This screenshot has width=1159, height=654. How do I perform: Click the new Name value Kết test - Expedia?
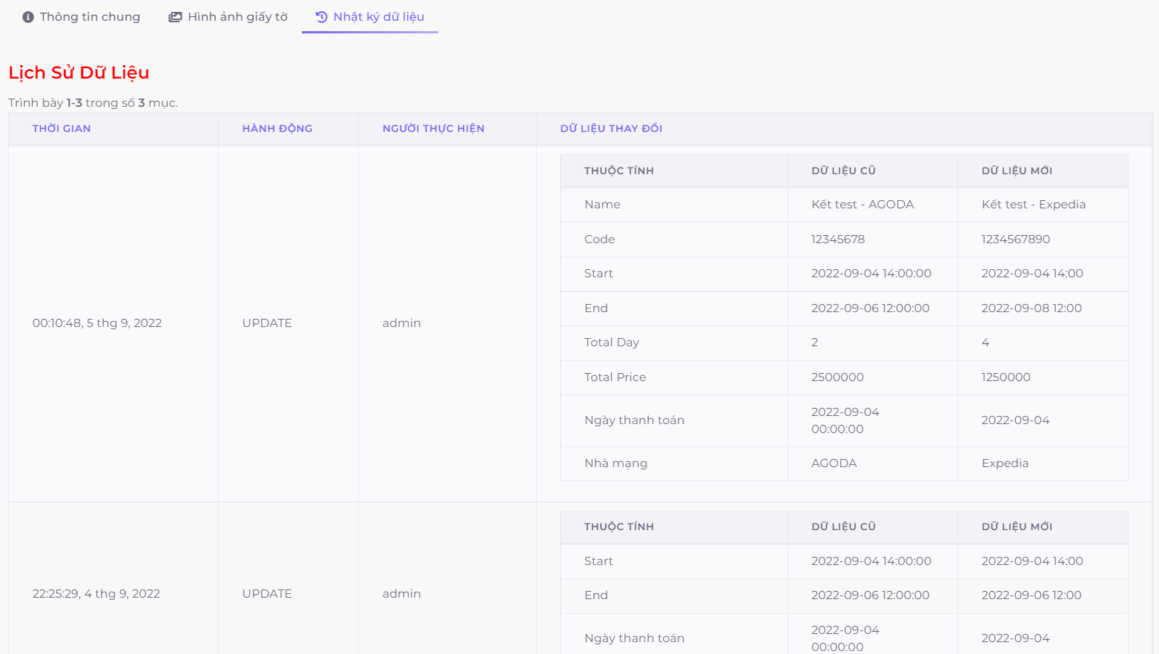pyautogui.click(x=1033, y=205)
